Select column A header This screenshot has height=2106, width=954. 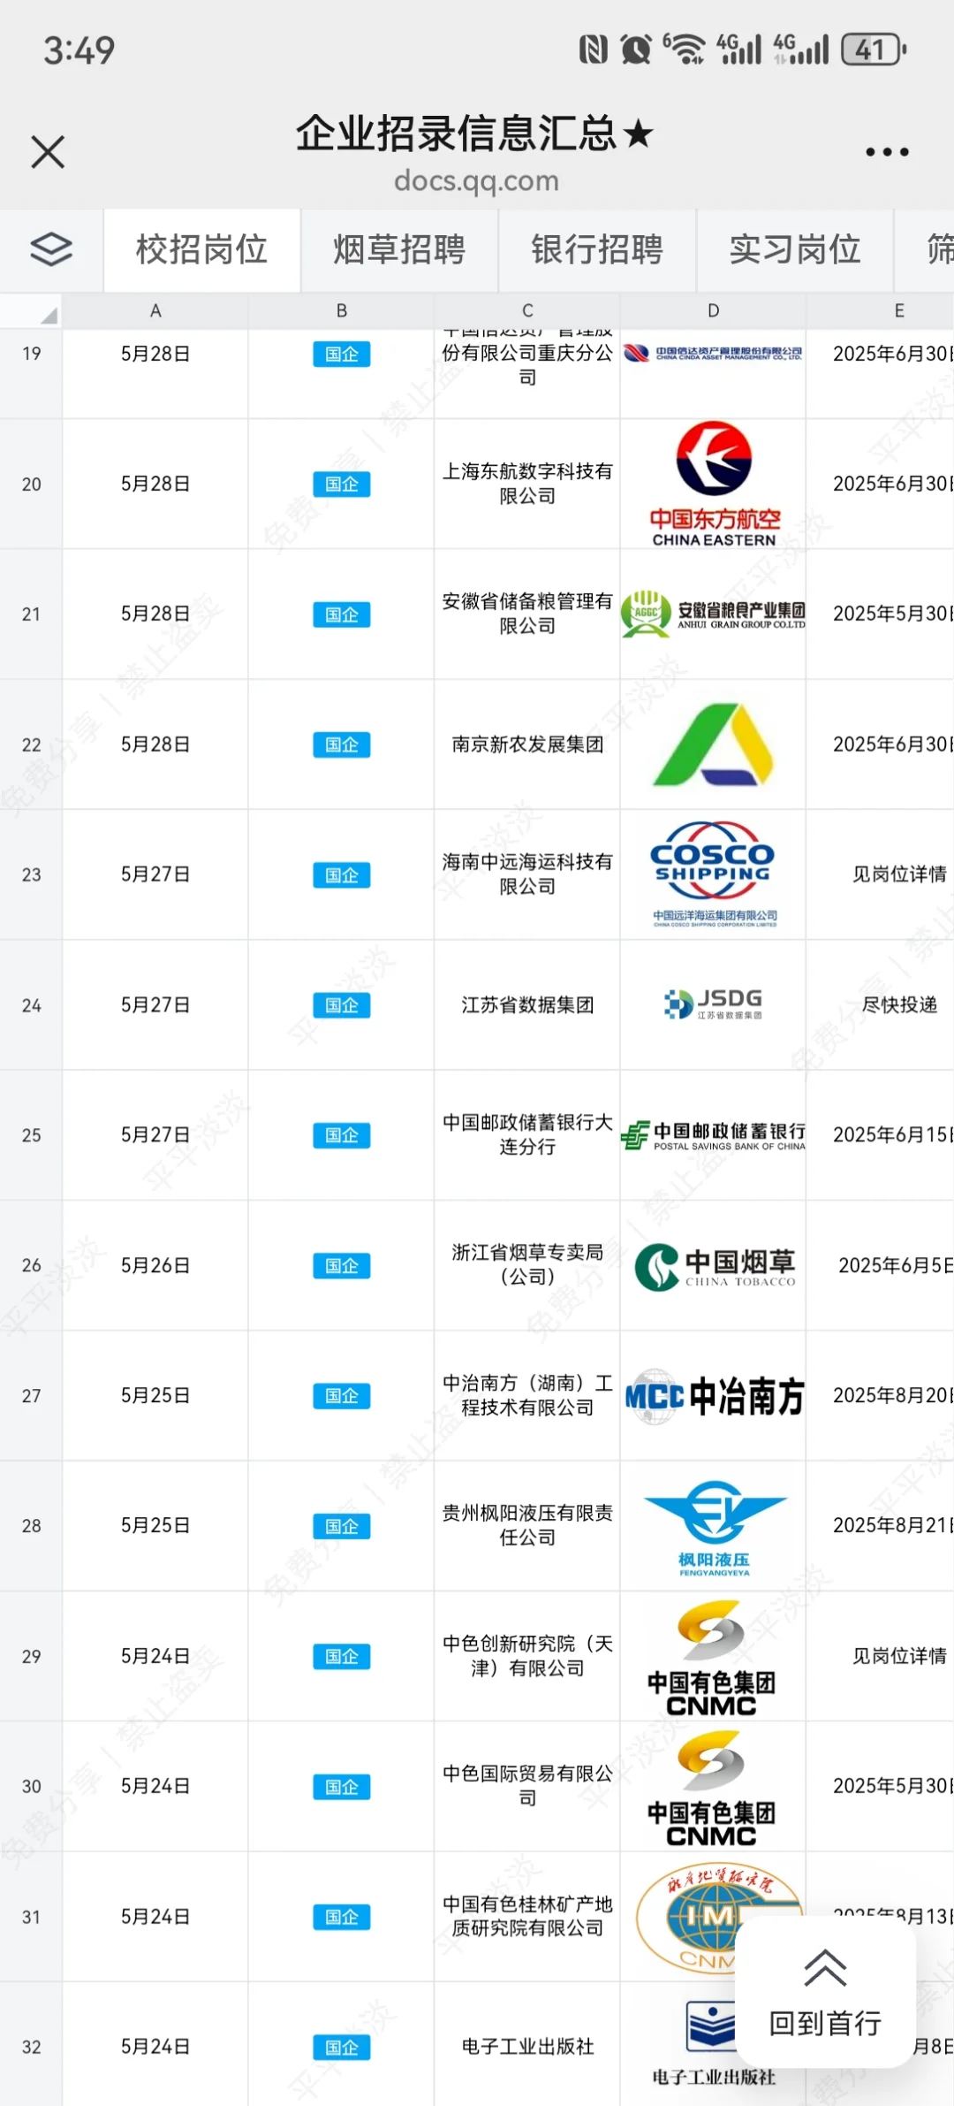click(155, 311)
